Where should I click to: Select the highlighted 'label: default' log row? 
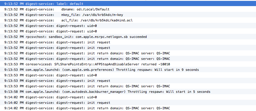click(x=128, y=4)
